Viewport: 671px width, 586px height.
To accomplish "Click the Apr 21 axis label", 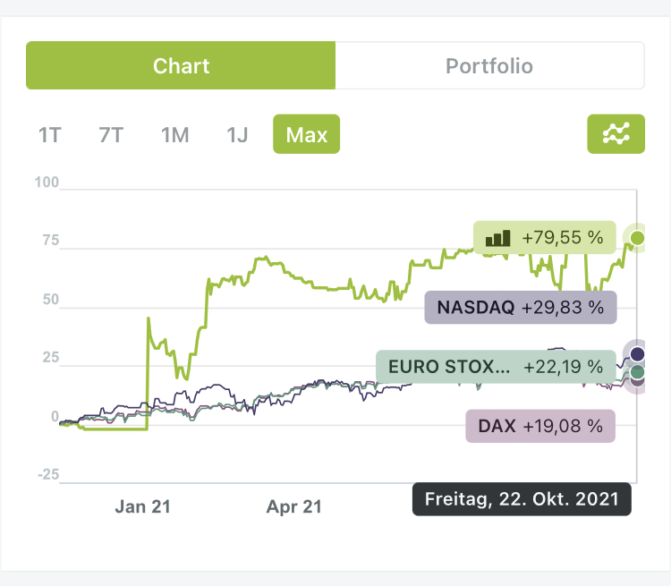I will pos(294,506).
